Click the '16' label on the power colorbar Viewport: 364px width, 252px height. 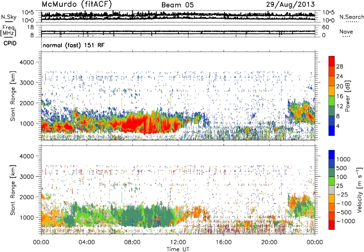339,96
